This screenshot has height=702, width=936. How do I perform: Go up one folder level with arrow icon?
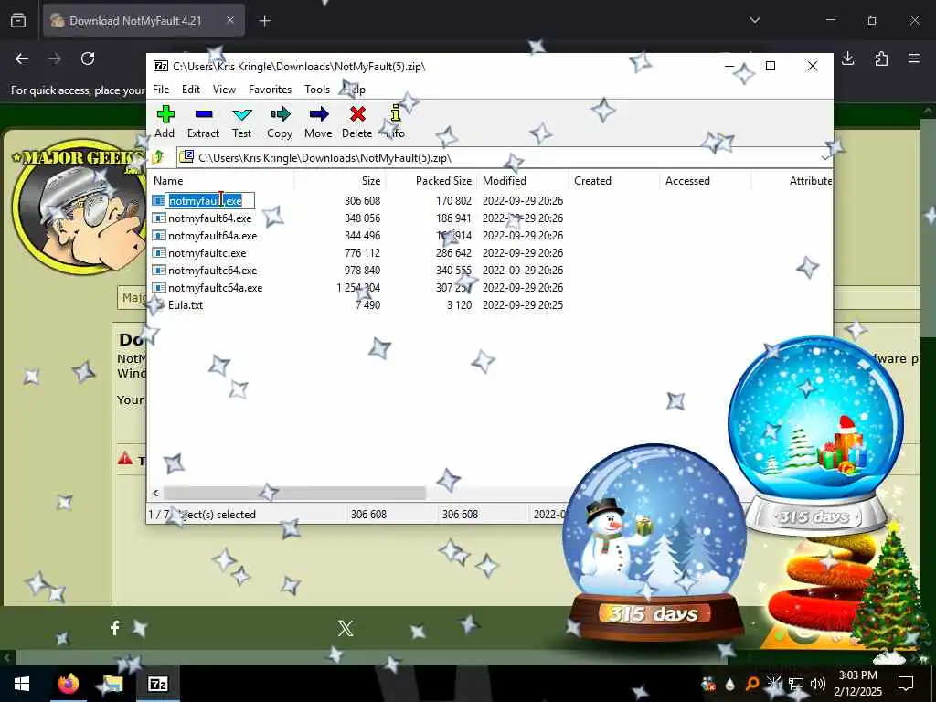(158, 157)
